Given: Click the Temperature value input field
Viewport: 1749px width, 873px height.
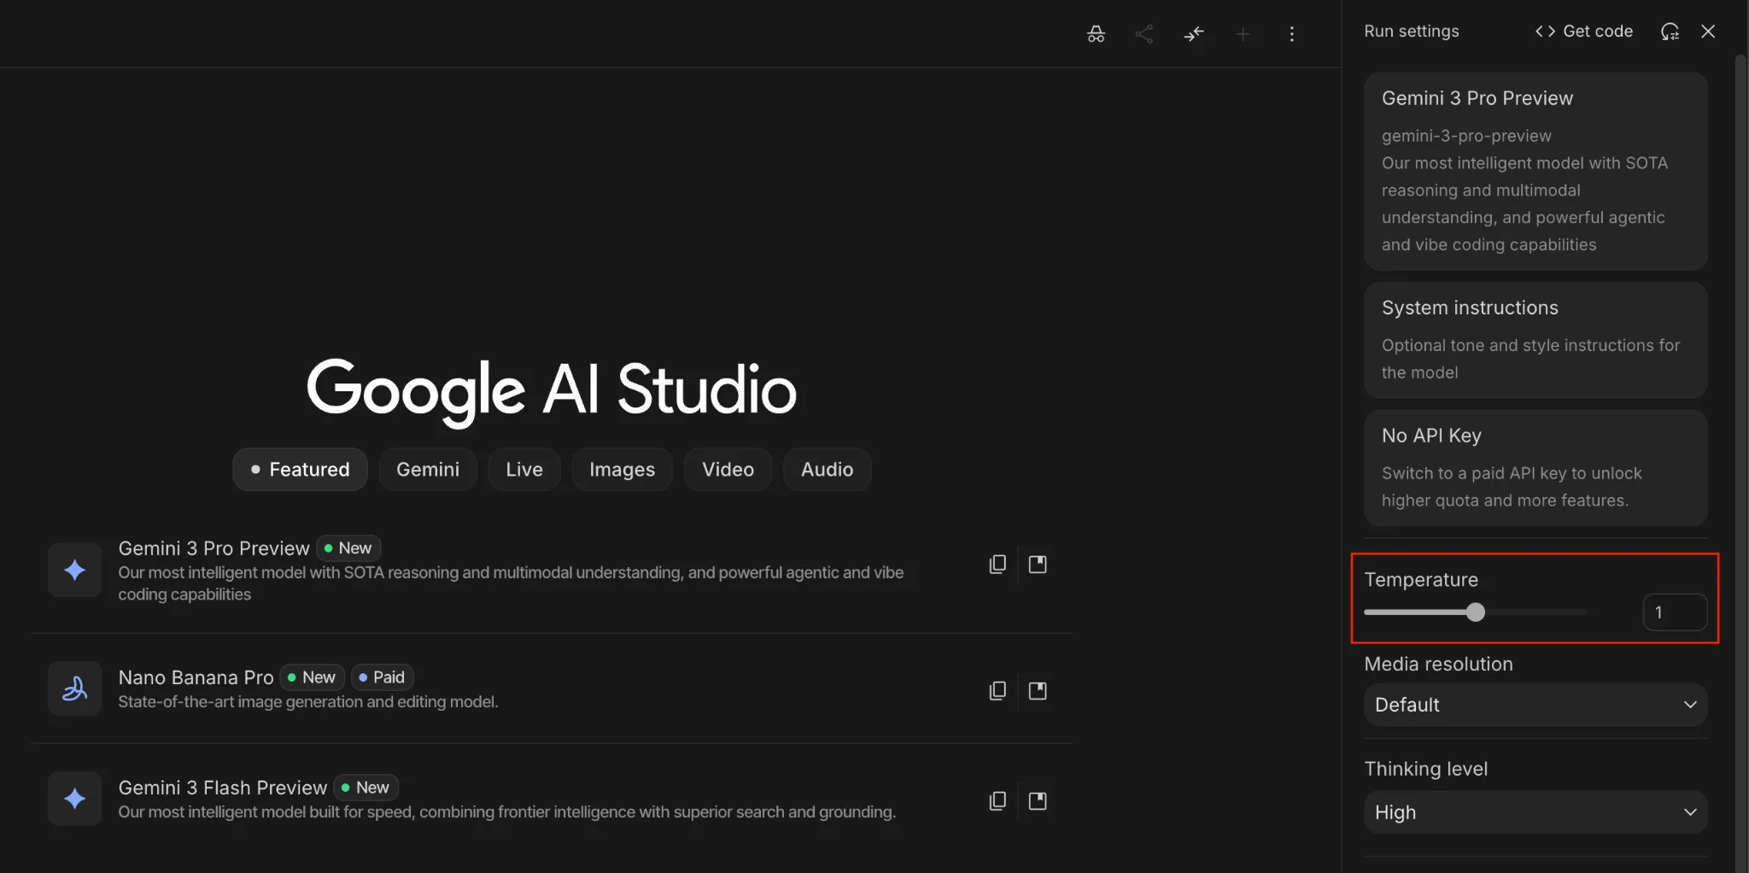Looking at the screenshot, I should click(x=1674, y=612).
